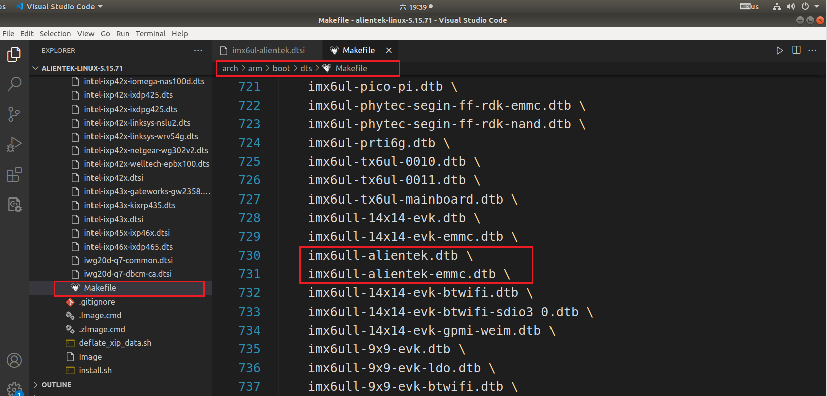Place cursor on imx6ull-alientek-emmc.dtb line
827x396 pixels.
(409, 274)
